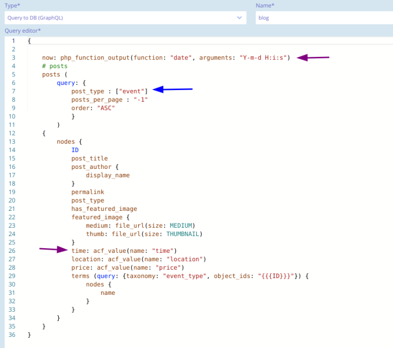Select the Query to DB (GraphQL) type field

[125, 18]
